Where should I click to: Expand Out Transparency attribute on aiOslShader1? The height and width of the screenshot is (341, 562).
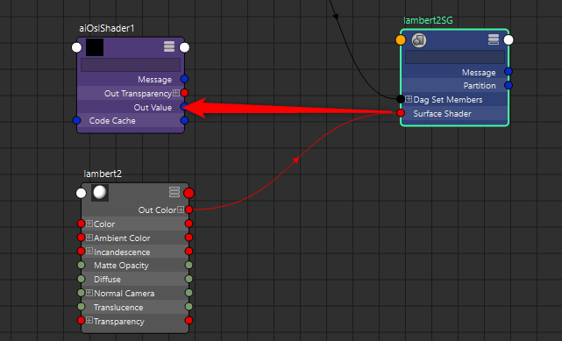tap(176, 93)
